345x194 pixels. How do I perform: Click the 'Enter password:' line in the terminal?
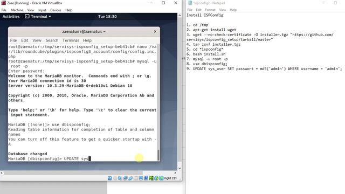click(x=26, y=71)
